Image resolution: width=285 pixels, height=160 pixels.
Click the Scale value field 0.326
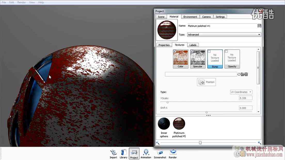tap(246, 98)
